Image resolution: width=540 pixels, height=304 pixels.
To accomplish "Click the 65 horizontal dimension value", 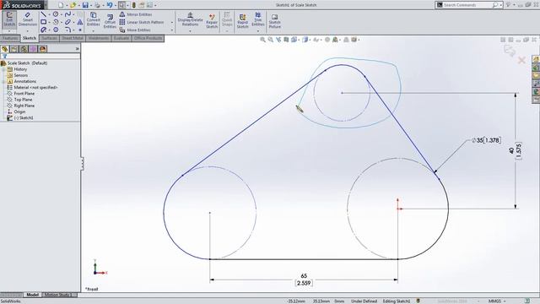I will pos(304,276).
